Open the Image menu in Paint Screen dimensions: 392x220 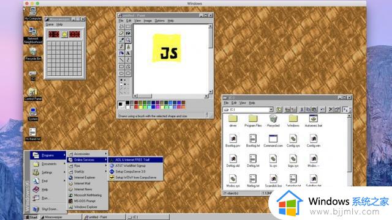(148, 21)
